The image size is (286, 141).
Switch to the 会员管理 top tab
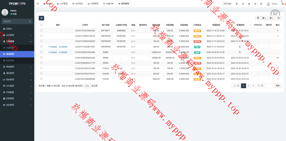click(62, 4)
